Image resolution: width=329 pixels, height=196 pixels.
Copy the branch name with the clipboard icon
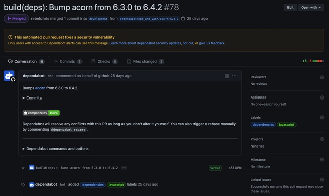[x=183, y=18]
